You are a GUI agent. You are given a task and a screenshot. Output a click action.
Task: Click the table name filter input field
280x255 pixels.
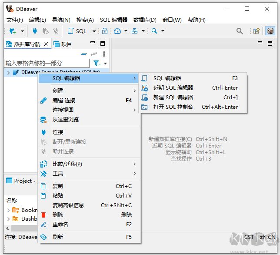47,63
